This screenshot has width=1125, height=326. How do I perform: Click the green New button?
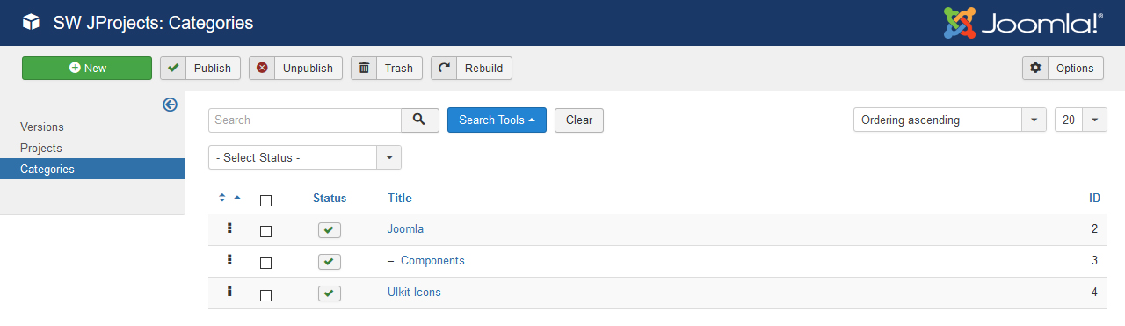coord(87,69)
